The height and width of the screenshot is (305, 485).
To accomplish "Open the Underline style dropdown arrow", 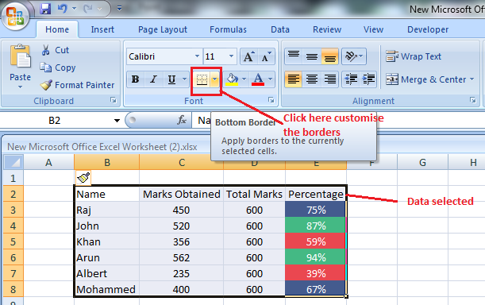I will click(x=184, y=79).
